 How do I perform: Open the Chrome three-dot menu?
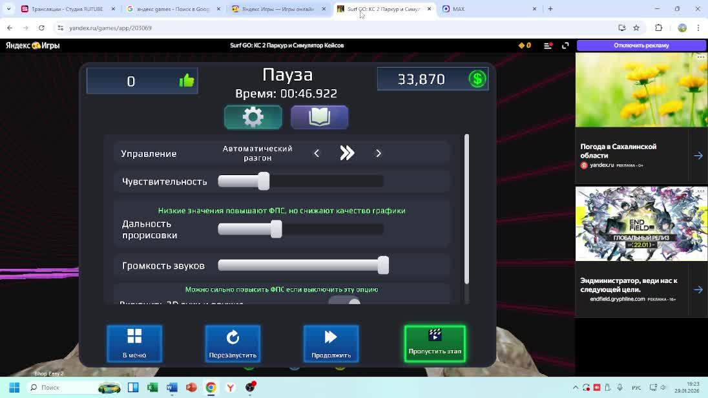click(698, 28)
